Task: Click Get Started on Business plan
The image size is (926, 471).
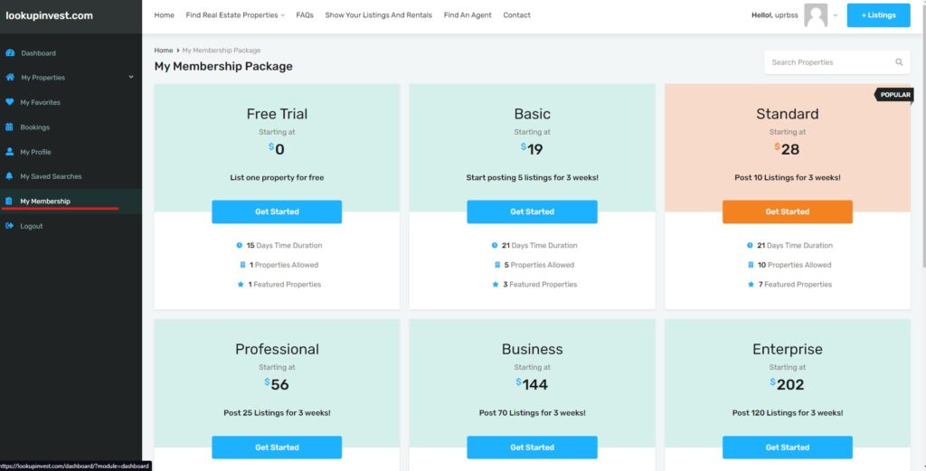Action: [x=532, y=447]
